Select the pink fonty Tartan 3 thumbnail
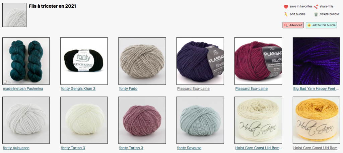Viewport: 343px width, 153px height. tap(142, 120)
